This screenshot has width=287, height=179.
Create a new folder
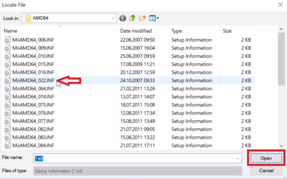(x=142, y=18)
